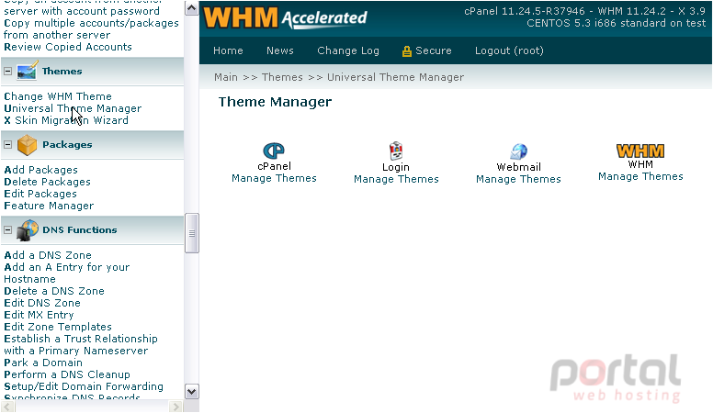Screen dimensions: 713x413
Task: Go to Main in breadcrumb
Action: pyautogui.click(x=225, y=77)
